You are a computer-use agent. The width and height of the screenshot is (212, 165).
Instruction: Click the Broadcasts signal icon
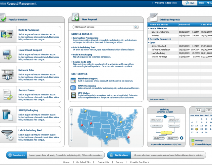[x=10, y=155]
